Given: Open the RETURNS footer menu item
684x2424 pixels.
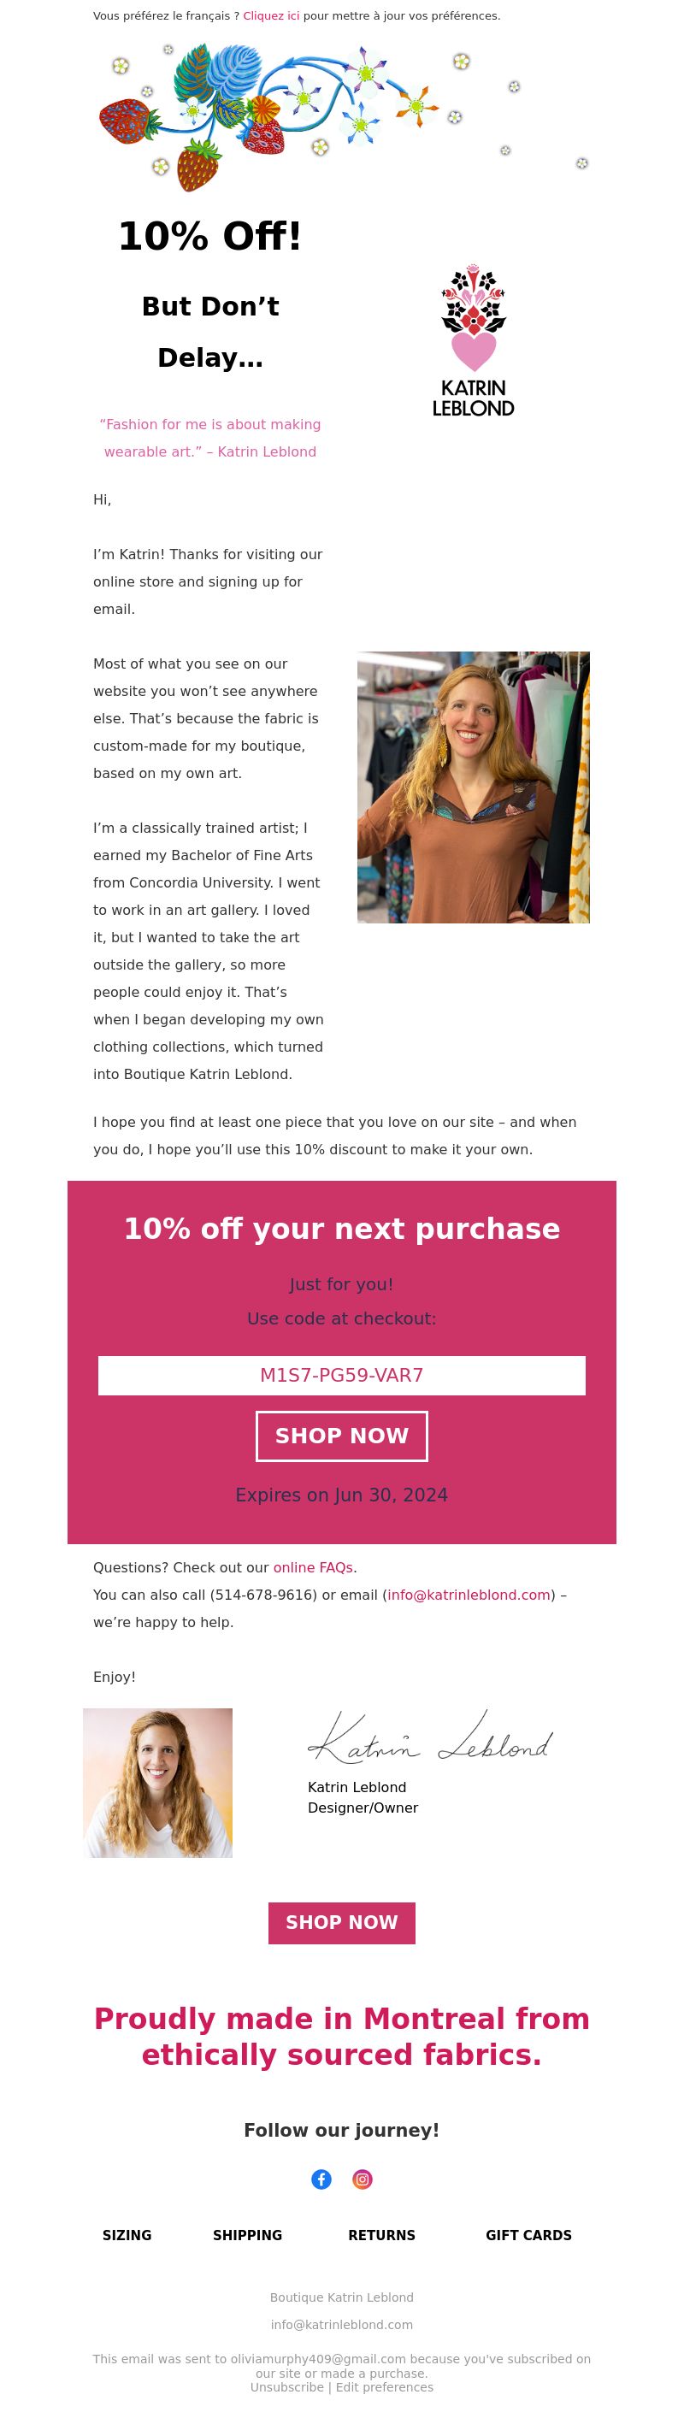Looking at the screenshot, I should pyautogui.click(x=382, y=2235).
